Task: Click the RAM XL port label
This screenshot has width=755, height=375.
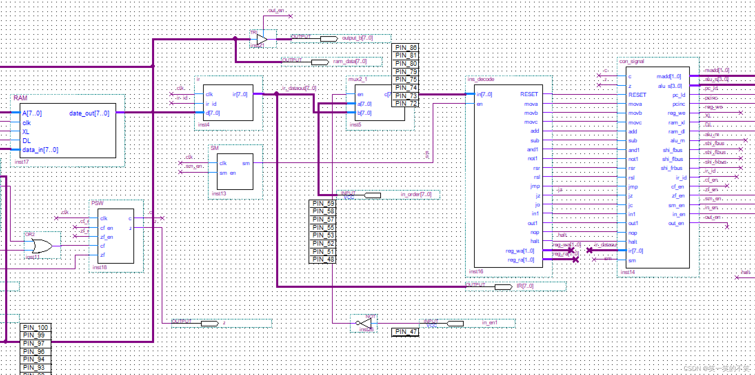Action: point(26,132)
